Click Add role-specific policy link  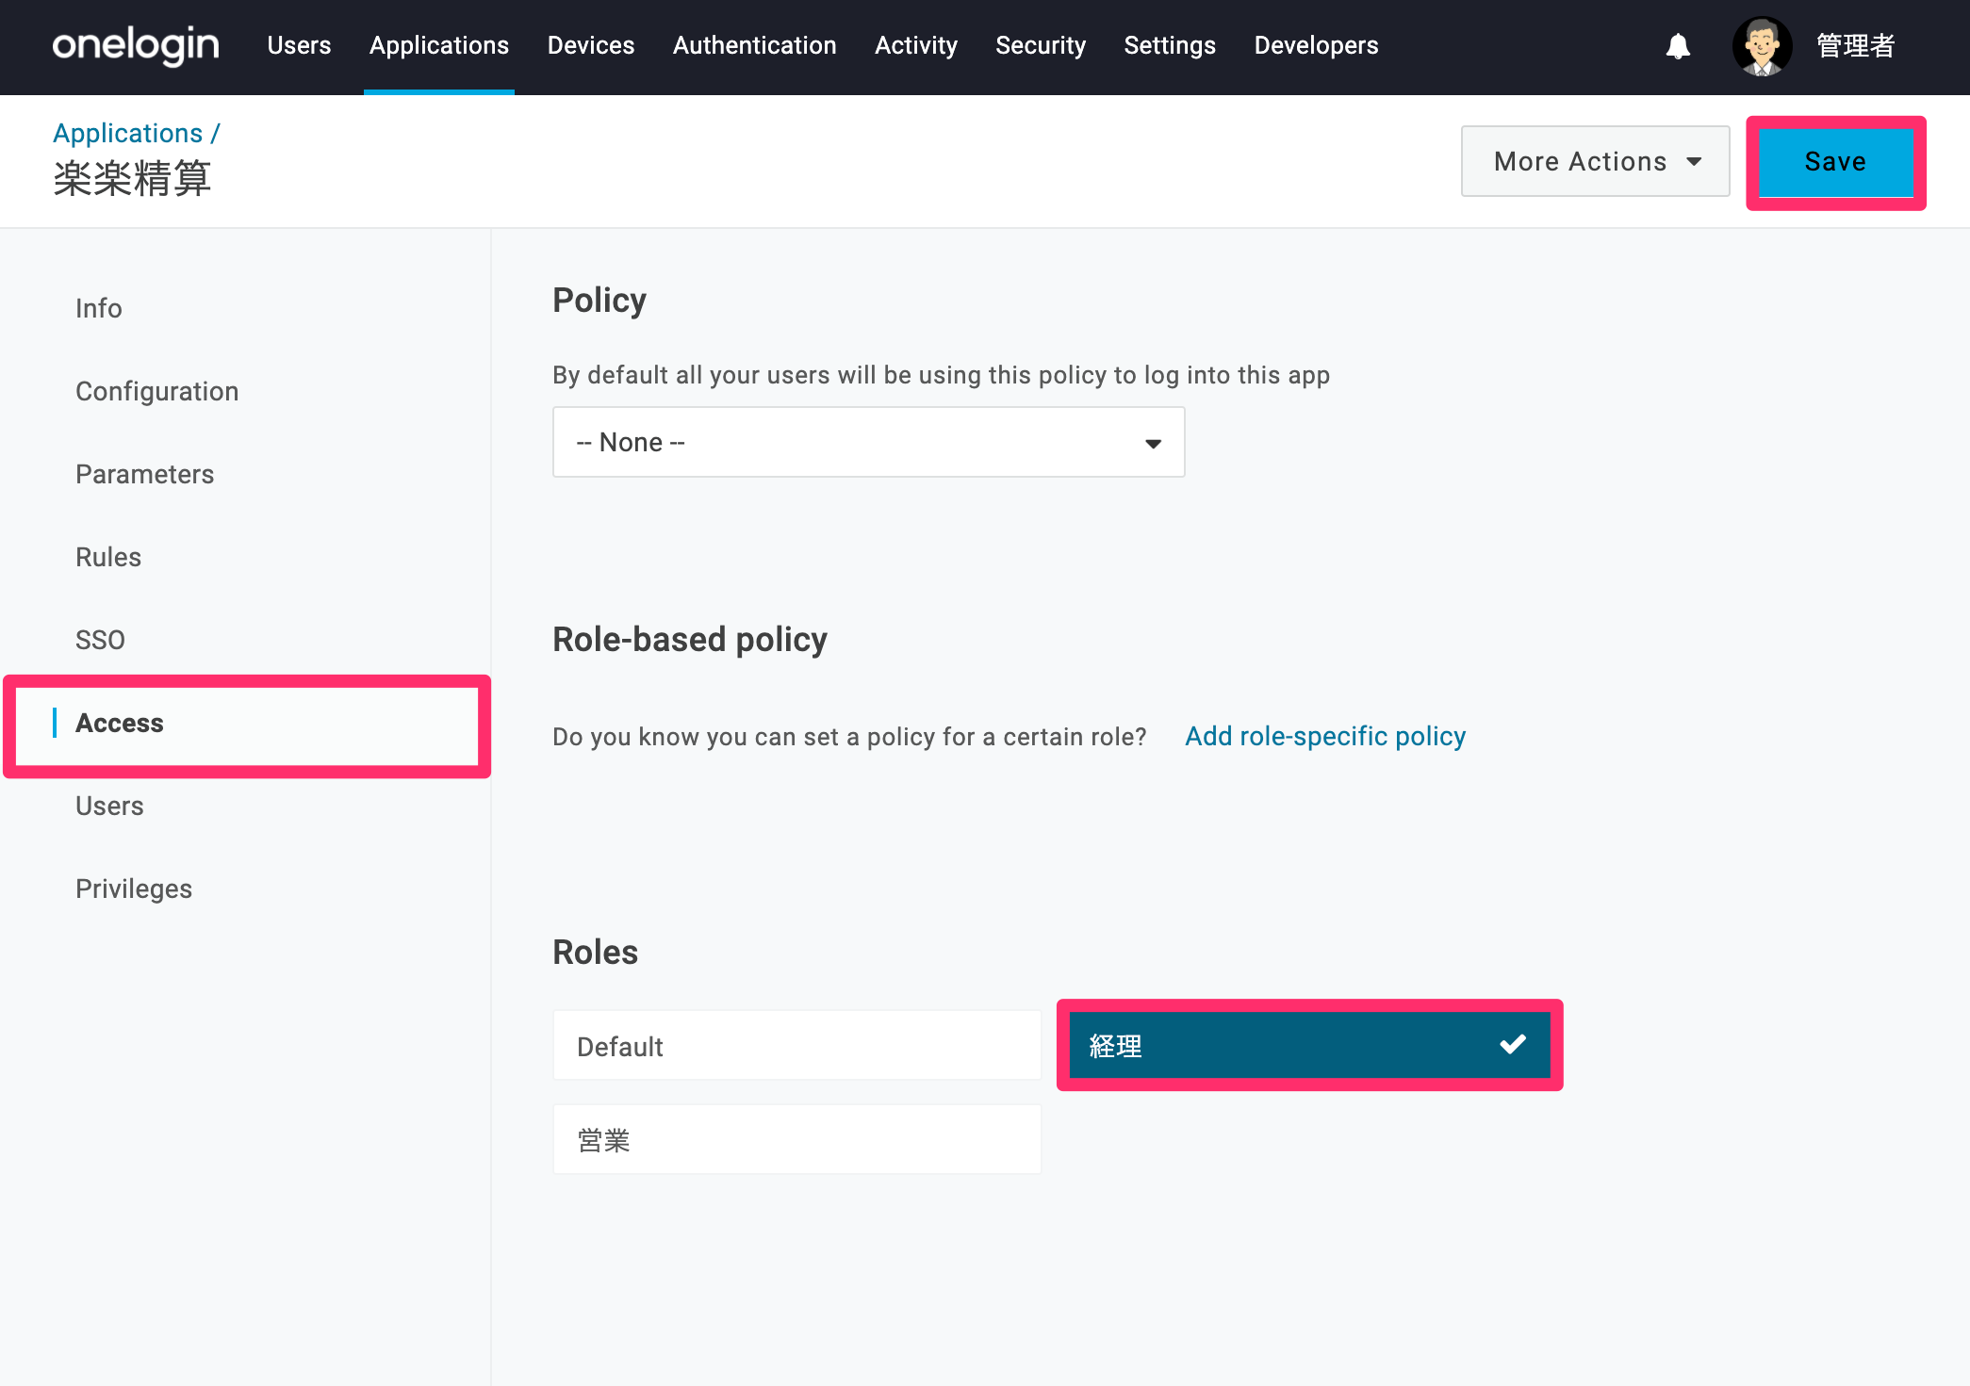(x=1325, y=736)
